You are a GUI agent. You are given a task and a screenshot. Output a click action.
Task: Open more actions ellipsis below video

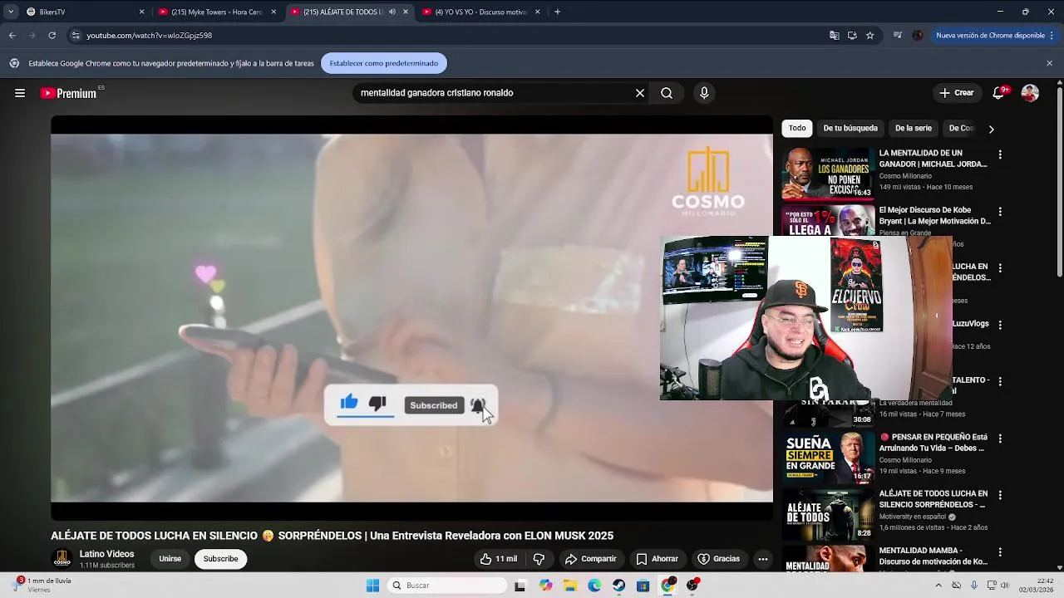pos(762,559)
